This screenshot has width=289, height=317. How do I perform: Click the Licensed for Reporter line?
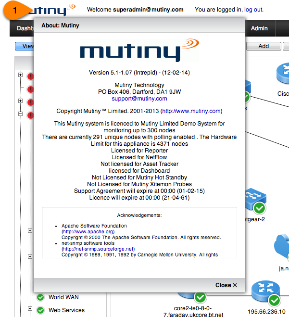coord(139,151)
